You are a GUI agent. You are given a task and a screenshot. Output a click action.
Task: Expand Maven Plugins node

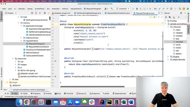(x=168, y=57)
